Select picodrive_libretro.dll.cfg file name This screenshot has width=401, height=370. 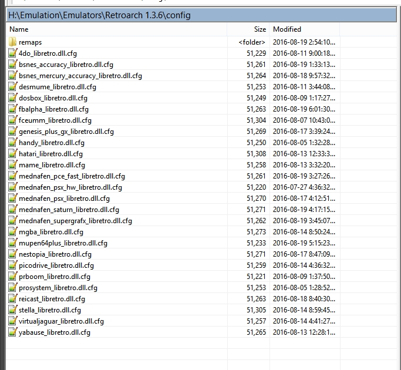(x=56, y=265)
